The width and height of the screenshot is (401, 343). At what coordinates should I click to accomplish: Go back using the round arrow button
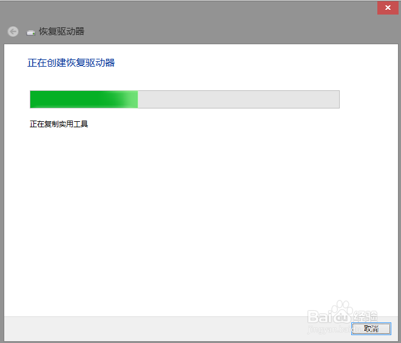coord(13,32)
